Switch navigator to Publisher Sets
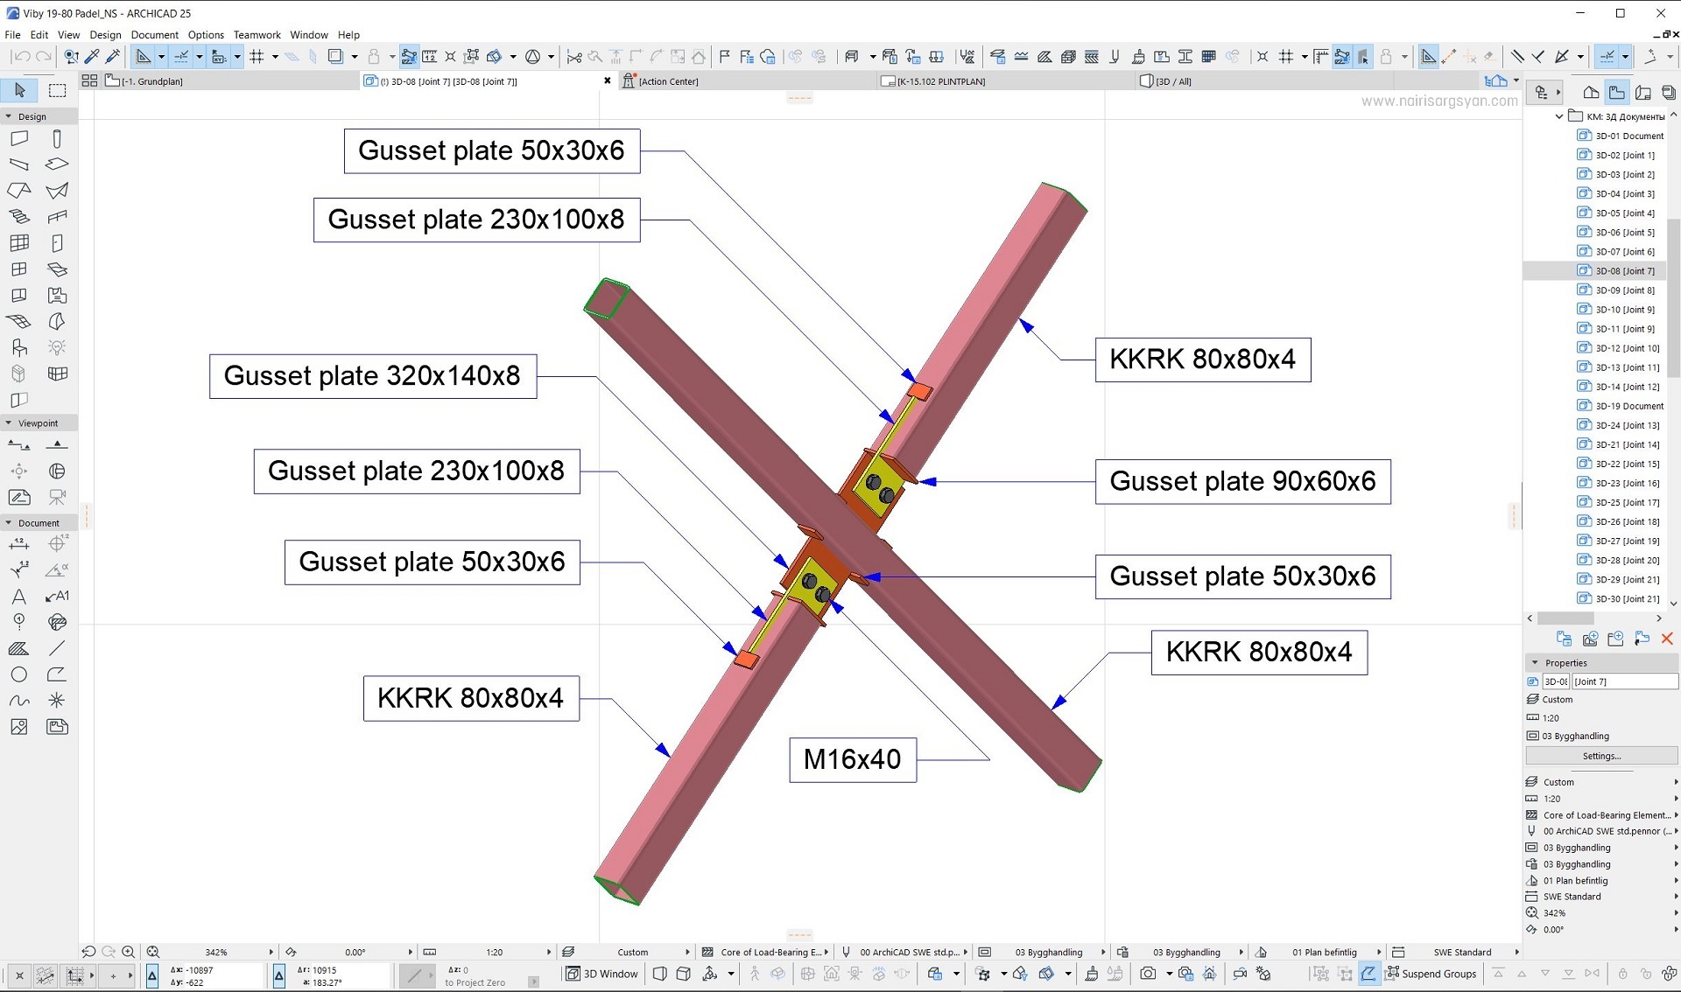The width and height of the screenshot is (1681, 992). point(1669,92)
